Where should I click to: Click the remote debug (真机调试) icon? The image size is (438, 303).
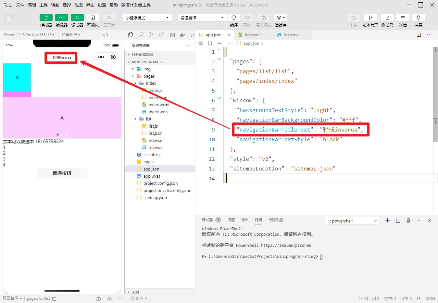click(264, 18)
